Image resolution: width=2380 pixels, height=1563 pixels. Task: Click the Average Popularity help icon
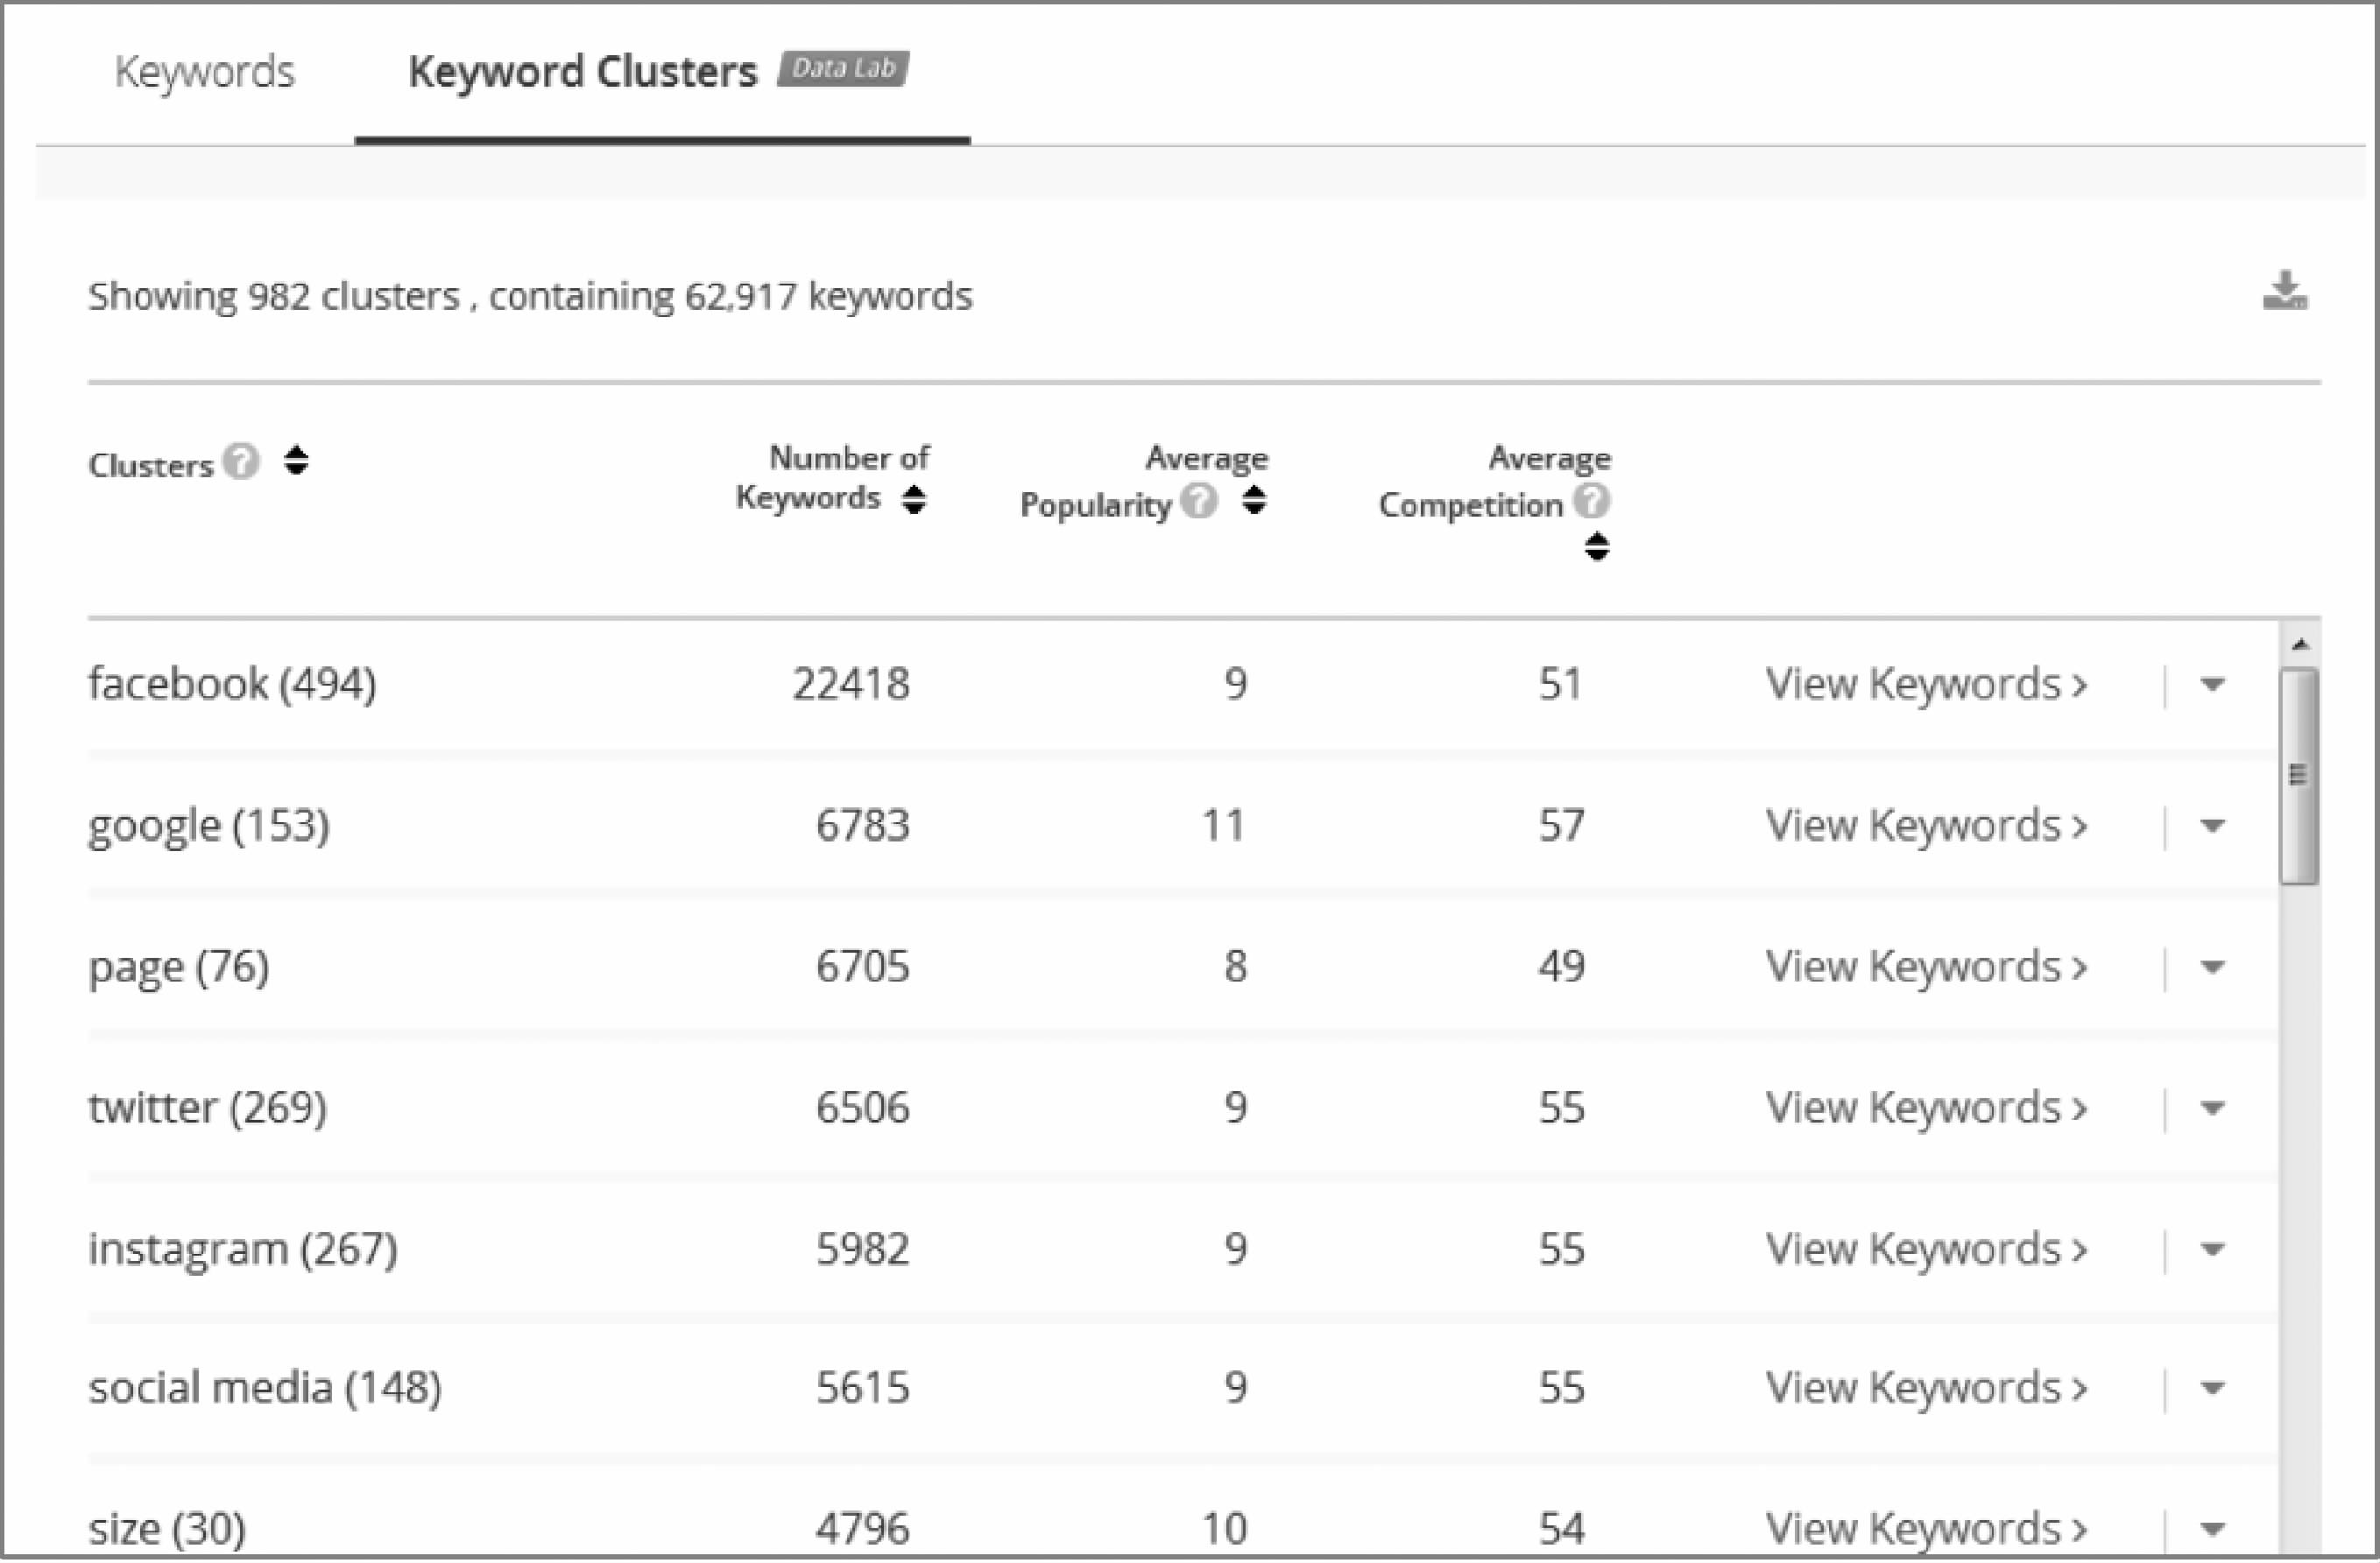[x=1198, y=501]
